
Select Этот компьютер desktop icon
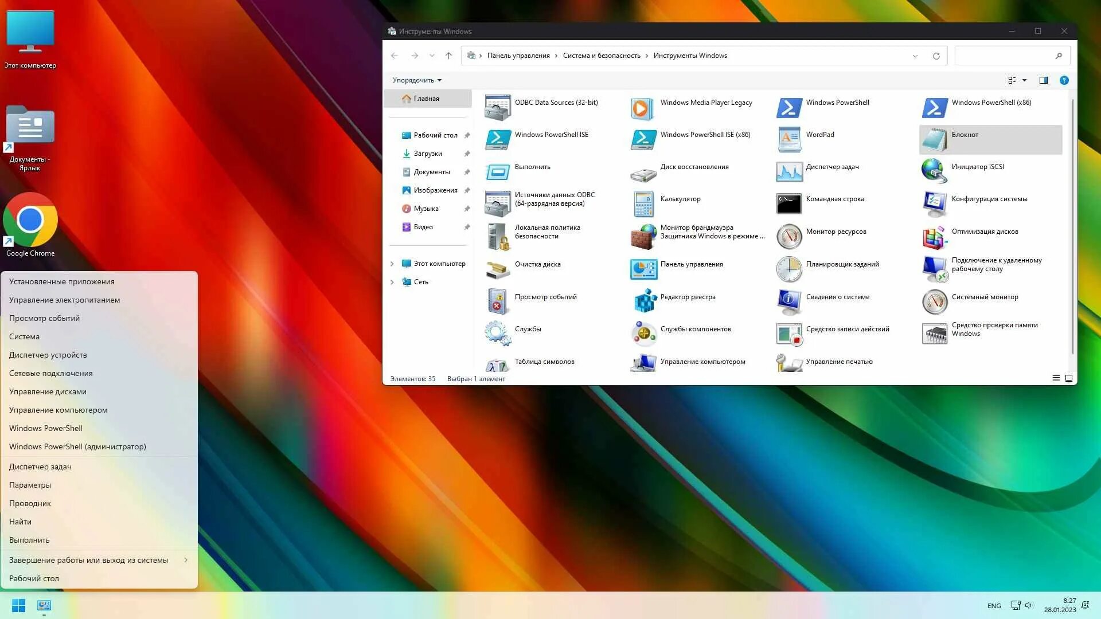[x=30, y=40]
